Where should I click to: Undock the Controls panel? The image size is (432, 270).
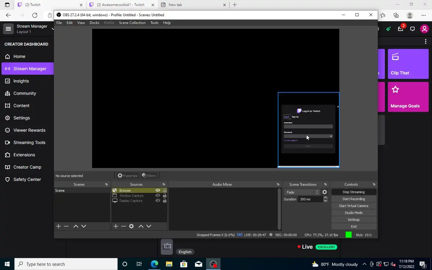point(374,184)
